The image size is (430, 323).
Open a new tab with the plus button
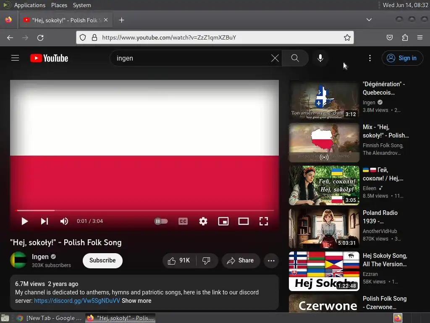pyautogui.click(x=122, y=20)
